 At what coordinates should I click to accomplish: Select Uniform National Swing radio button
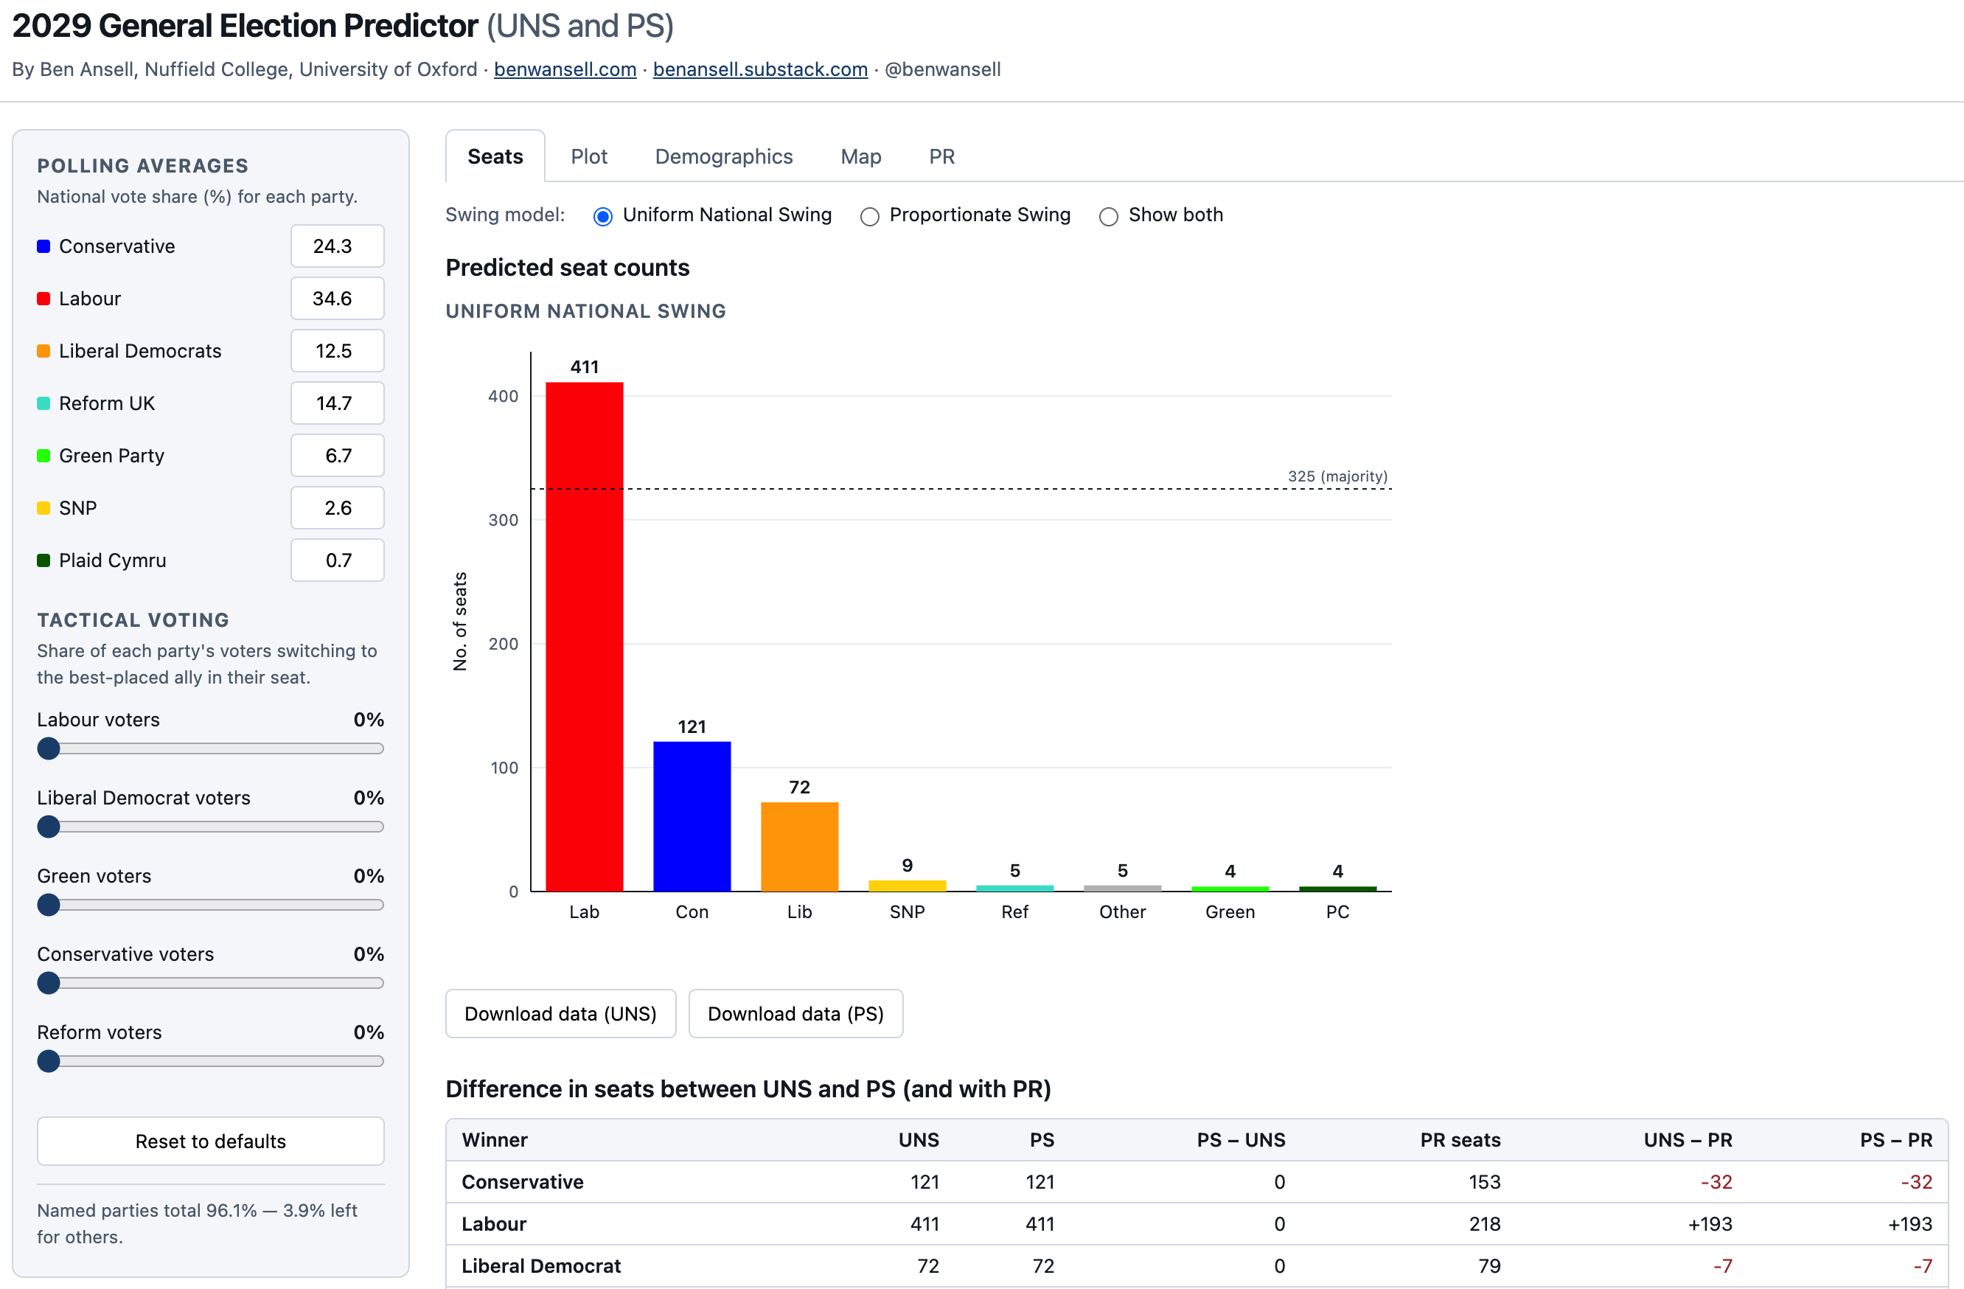point(603,216)
